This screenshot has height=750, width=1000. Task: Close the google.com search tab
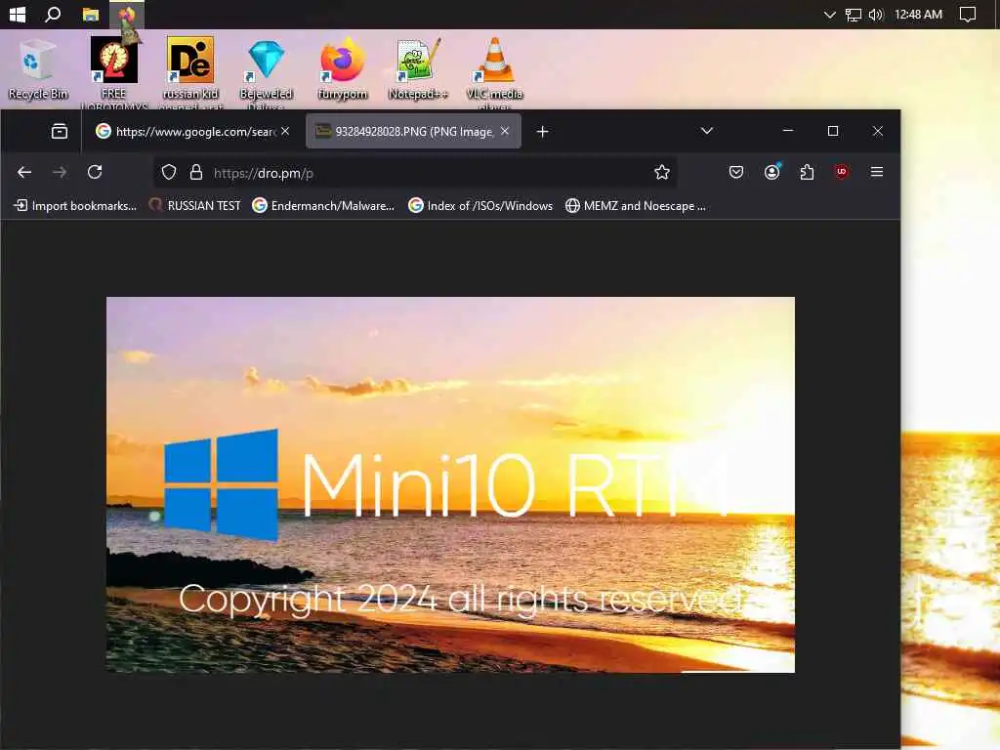(x=285, y=131)
